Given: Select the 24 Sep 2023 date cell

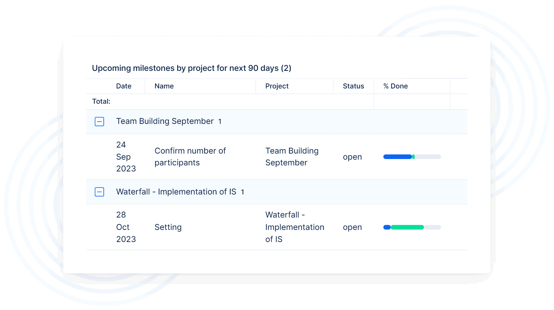Looking at the screenshot, I should tap(126, 157).
